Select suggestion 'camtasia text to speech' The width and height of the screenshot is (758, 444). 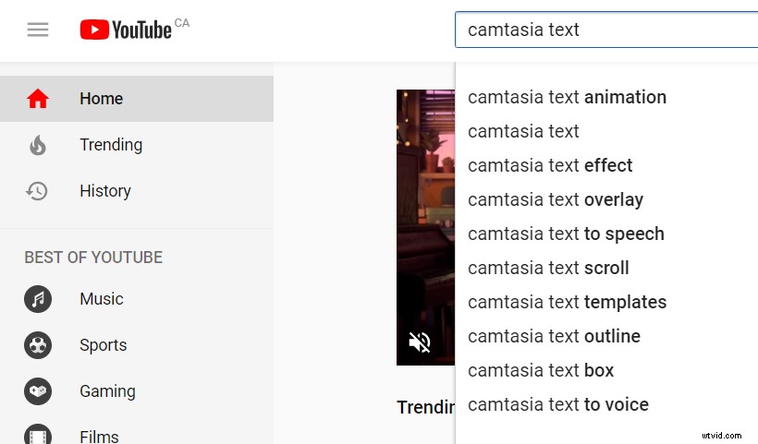[566, 234]
